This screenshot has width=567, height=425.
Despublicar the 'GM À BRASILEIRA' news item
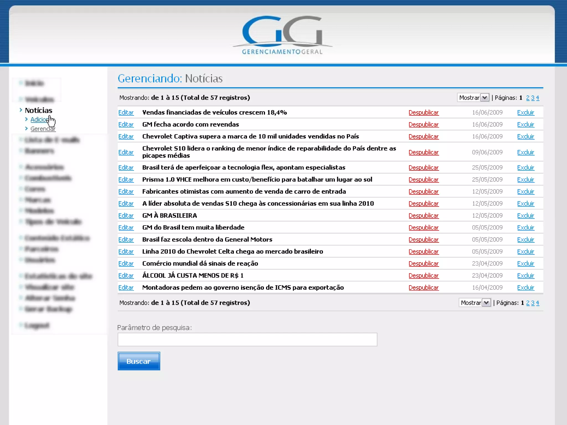[423, 216]
